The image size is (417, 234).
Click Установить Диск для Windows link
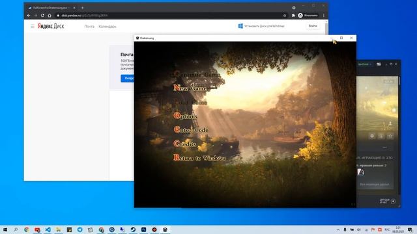(261, 26)
